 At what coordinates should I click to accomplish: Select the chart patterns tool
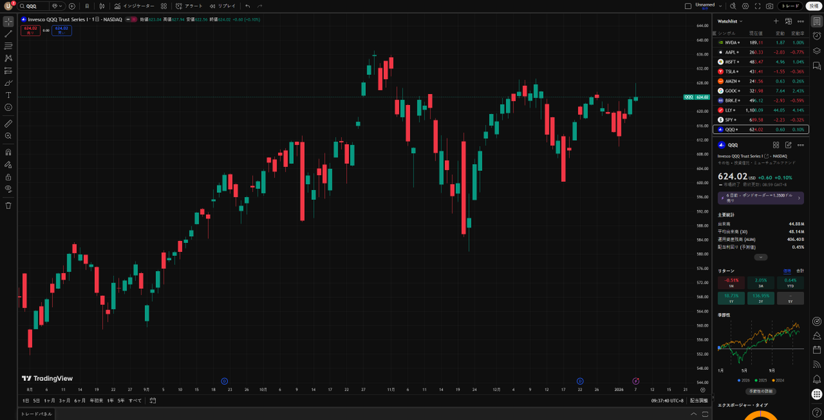8,58
